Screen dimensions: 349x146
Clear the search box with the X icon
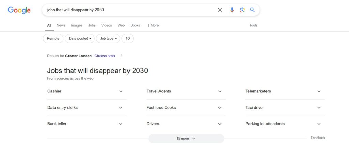point(220,10)
